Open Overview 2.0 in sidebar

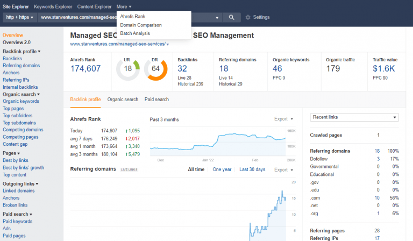17,42
